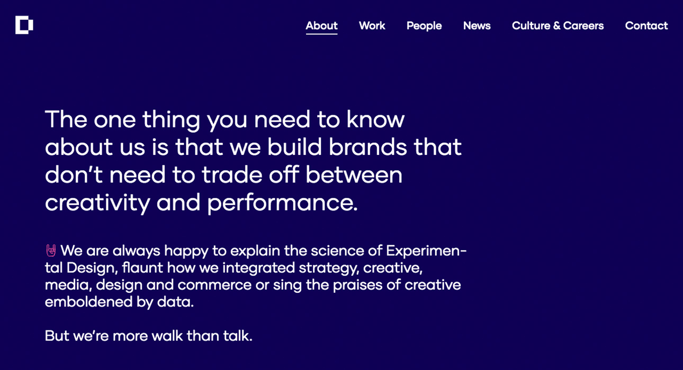683x370 pixels.
Task: Navigate to the News section
Action: (477, 26)
